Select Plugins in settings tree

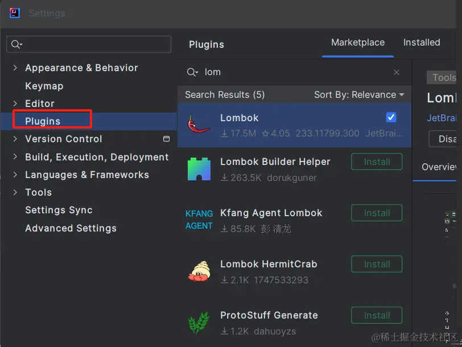pos(43,121)
